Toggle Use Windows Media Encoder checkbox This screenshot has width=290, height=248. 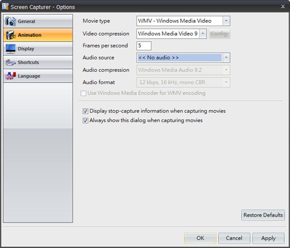point(84,93)
